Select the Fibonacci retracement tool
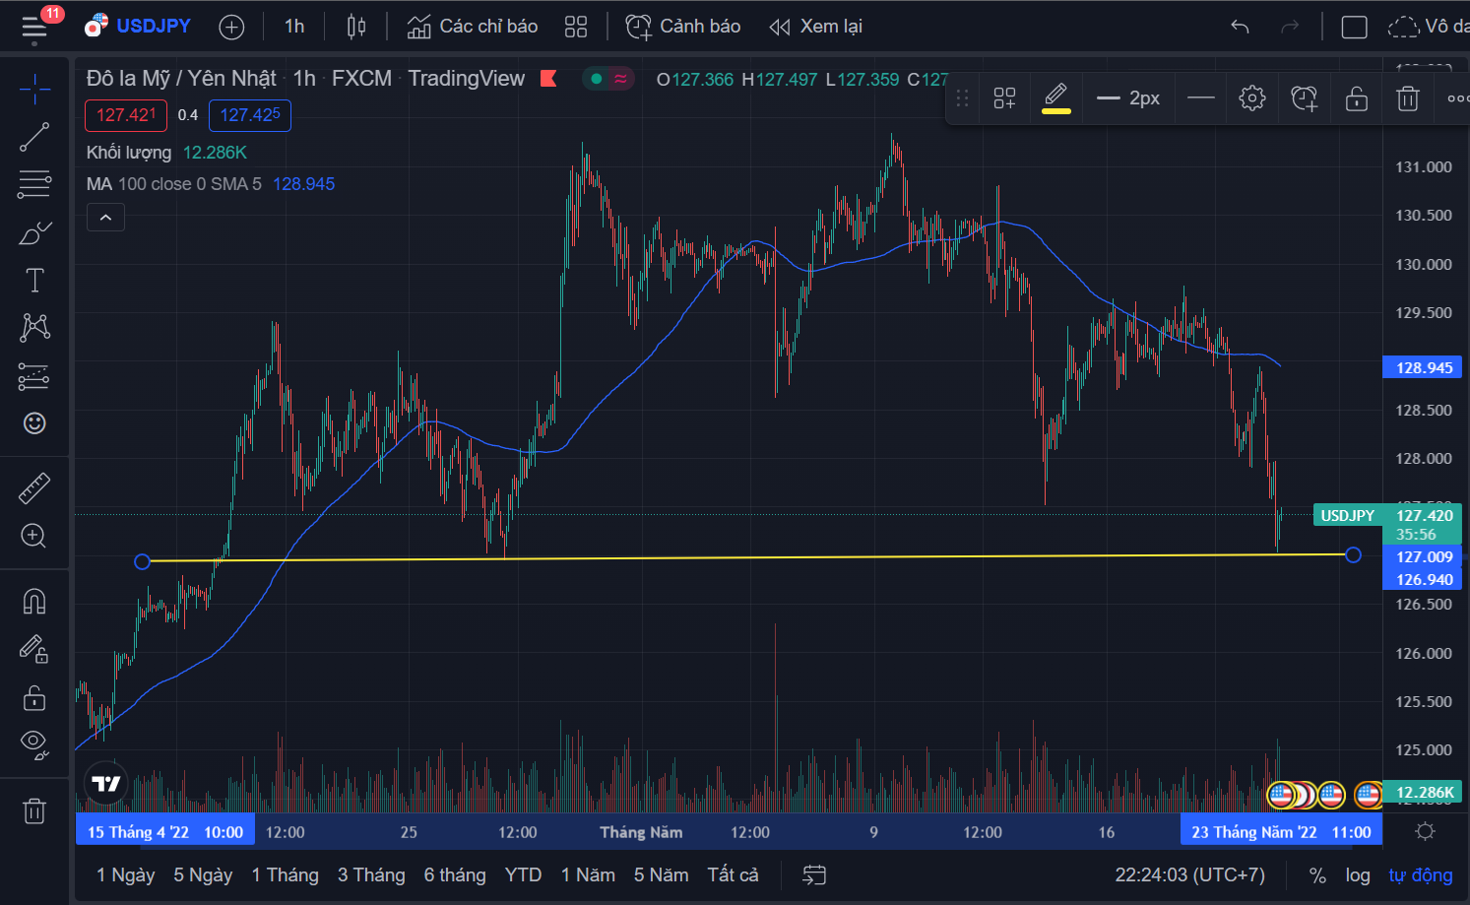This screenshot has height=905, width=1470. tap(34, 184)
